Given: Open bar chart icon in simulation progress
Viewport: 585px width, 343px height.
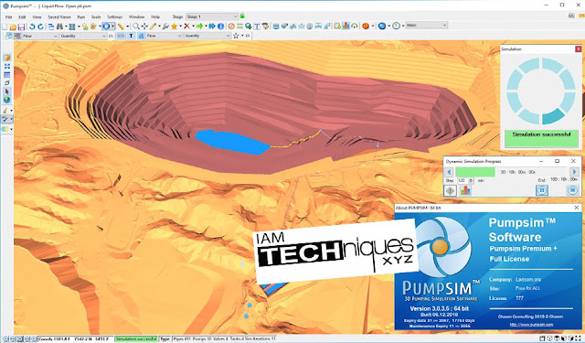Looking at the screenshot, I should pos(465,190).
